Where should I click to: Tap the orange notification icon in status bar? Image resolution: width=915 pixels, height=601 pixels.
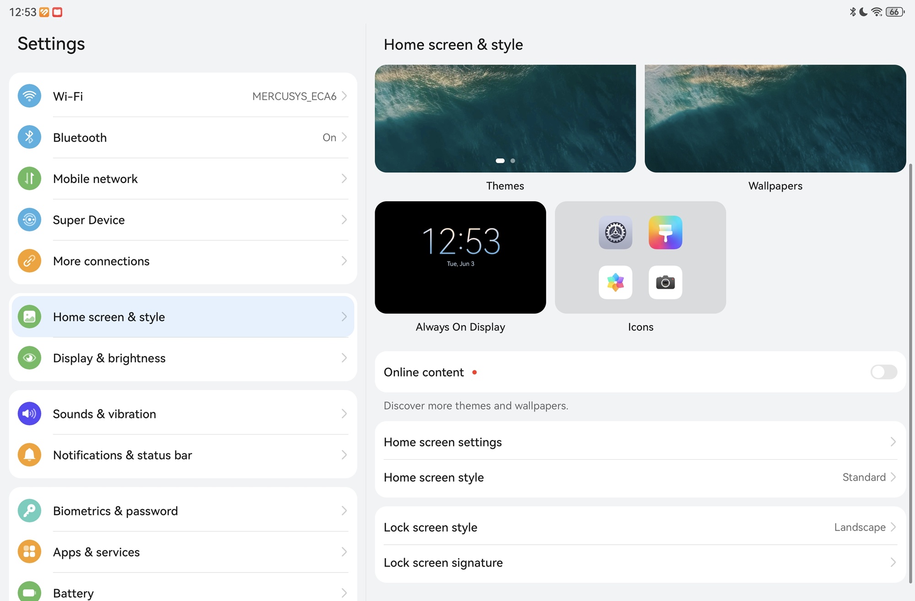(x=44, y=12)
